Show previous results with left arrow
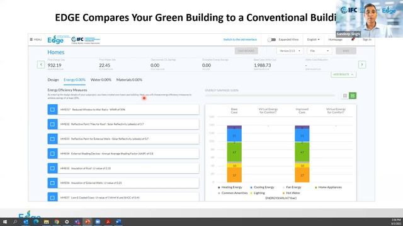This screenshot has height=226, width=403. pyautogui.click(x=41, y=65)
